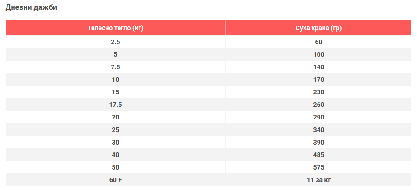This screenshot has height=191, width=417.
Task: Click the '60 +' weight cell
Action: pos(115,180)
